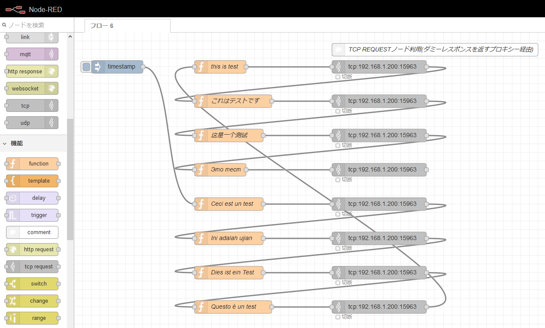Select the websocket palette node
This screenshot has width=545, height=328.
coord(32,88)
